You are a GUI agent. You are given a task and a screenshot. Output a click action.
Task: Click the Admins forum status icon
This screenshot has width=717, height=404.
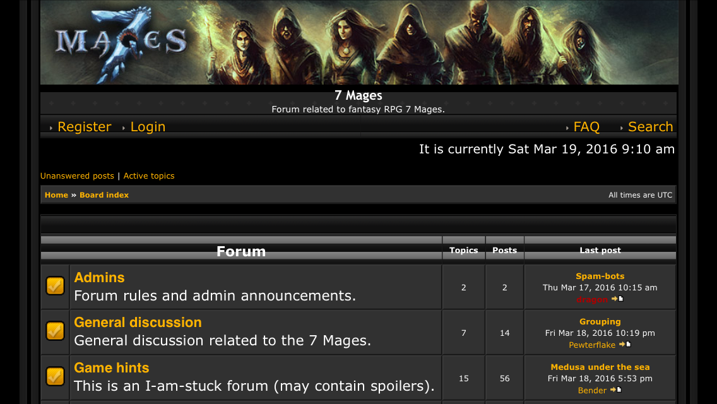click(55, 286)
